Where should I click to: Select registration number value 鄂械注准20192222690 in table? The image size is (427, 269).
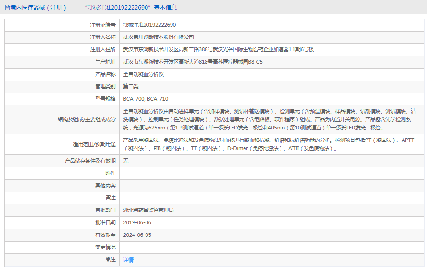149,25
